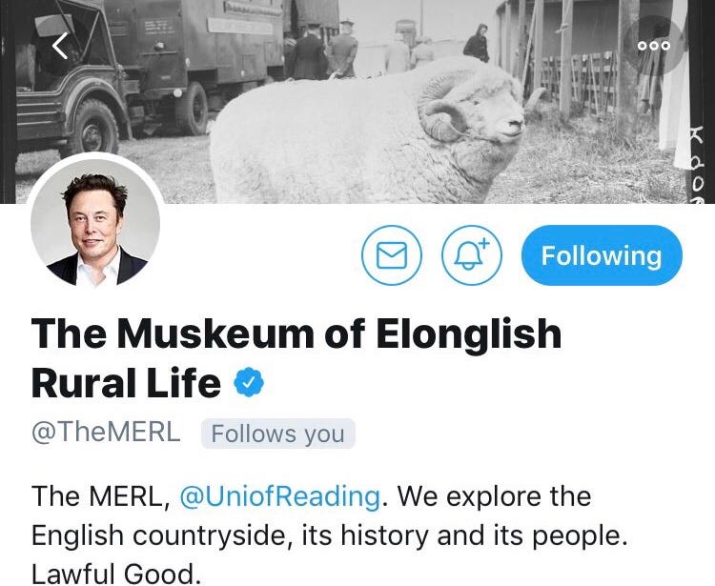Image resolution: width=715 pixels, height=586 pixels.
Task: Tap the Follows you label
Action: 278,434
